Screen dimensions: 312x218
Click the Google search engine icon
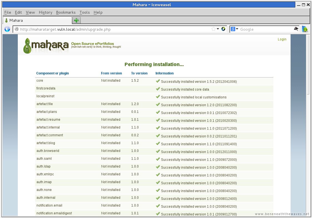coord(233,29)
